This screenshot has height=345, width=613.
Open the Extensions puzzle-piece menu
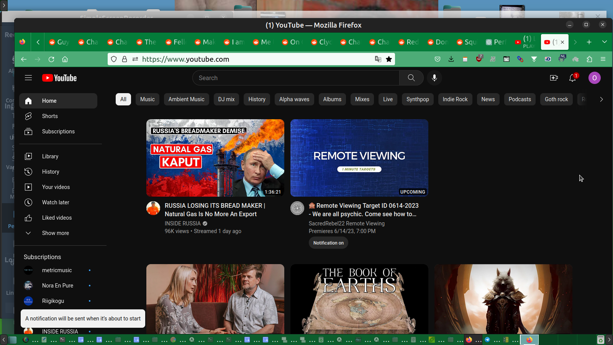589,59
